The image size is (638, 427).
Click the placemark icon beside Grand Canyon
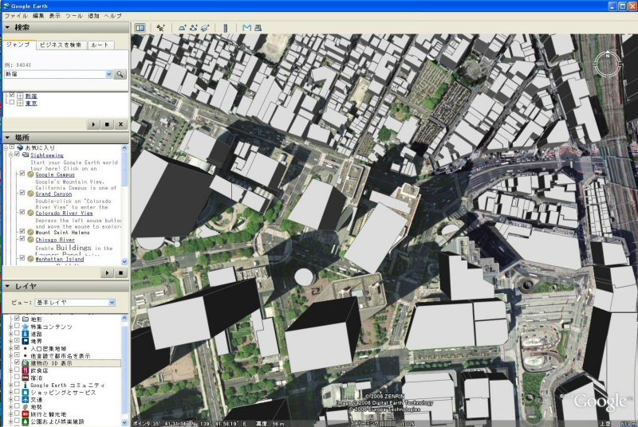(x=30, y=194)
